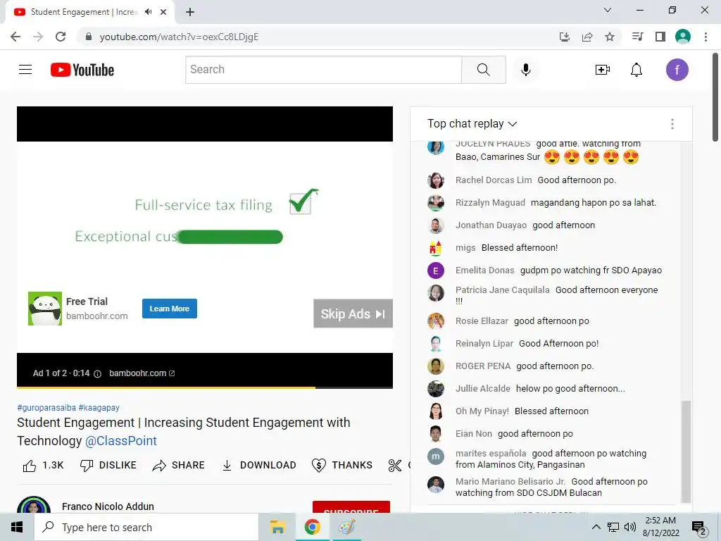Click the ad info circle icon
The width and height of the screenshot is (721, 541).
[x=97, y=373]
